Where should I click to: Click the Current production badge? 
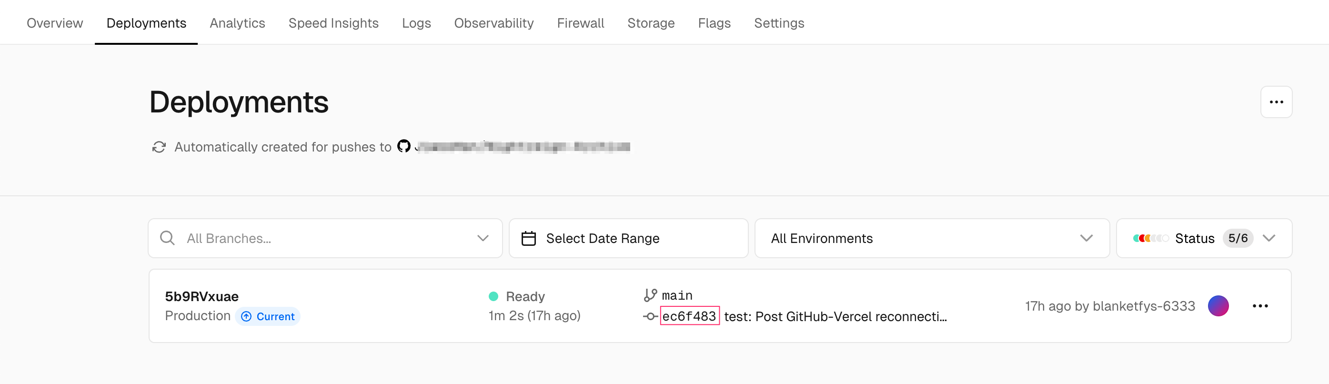pos(268,316)
